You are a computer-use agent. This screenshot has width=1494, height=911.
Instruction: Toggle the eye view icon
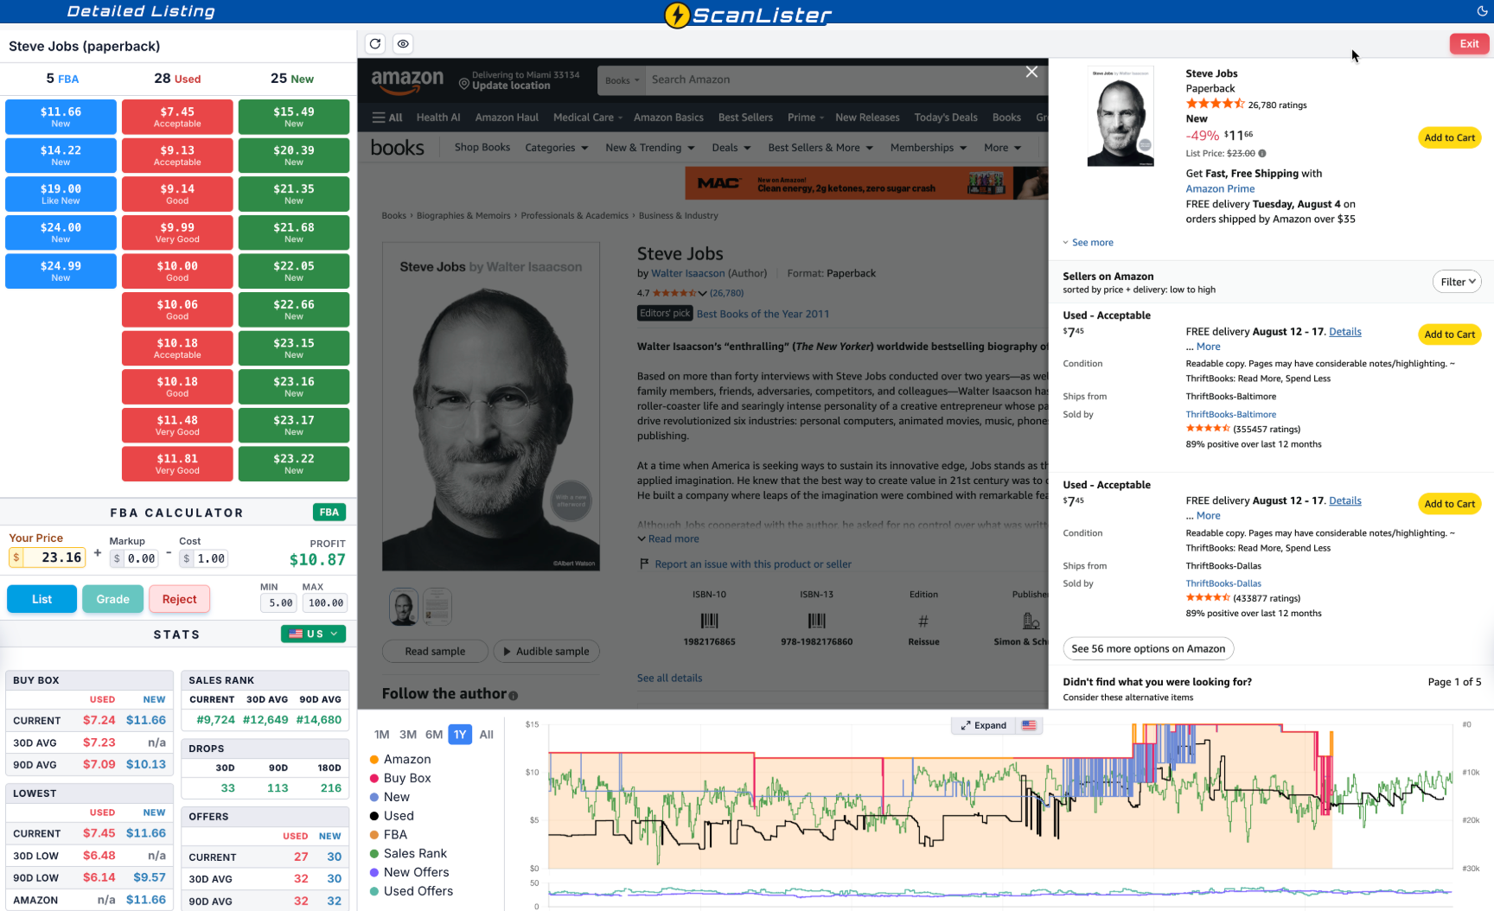coord(403,44)
